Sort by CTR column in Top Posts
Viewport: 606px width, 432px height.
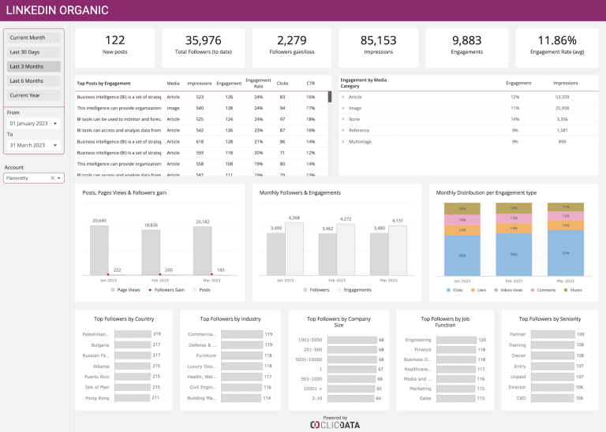pos(310,83)
